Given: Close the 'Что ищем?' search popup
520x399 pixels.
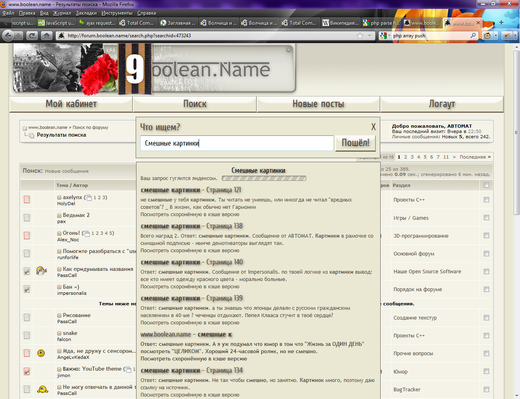Looking at the screenshot, I should (x=373, y=127).
